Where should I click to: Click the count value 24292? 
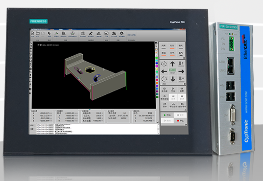pyautogui.click(x=123, y=118)
